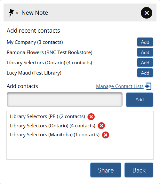This screenshot has width=160, height=184.
Task: Click empty area of selected contacts box
Action: [80, 149]
